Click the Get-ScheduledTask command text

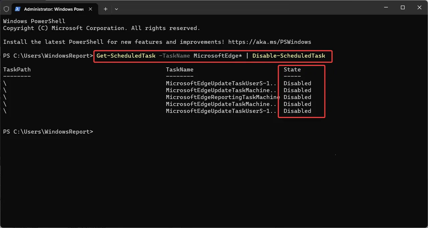(x=126, y=56)
